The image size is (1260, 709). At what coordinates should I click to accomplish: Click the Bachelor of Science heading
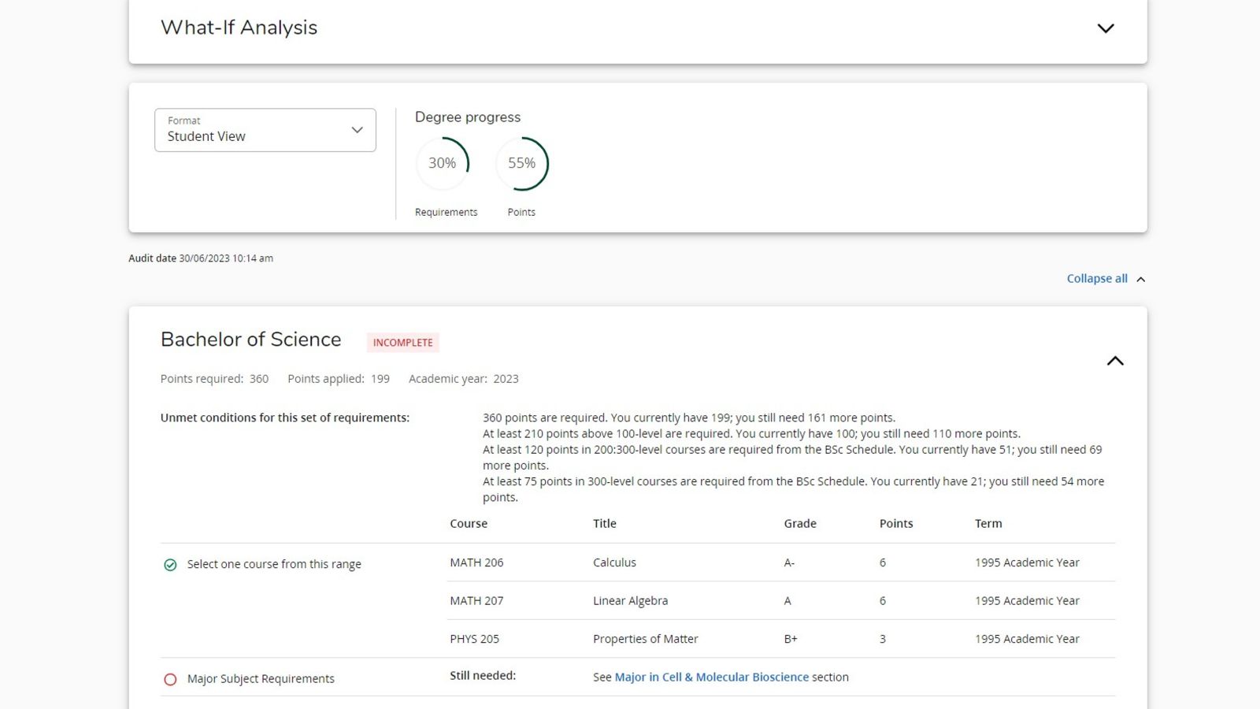250,340
